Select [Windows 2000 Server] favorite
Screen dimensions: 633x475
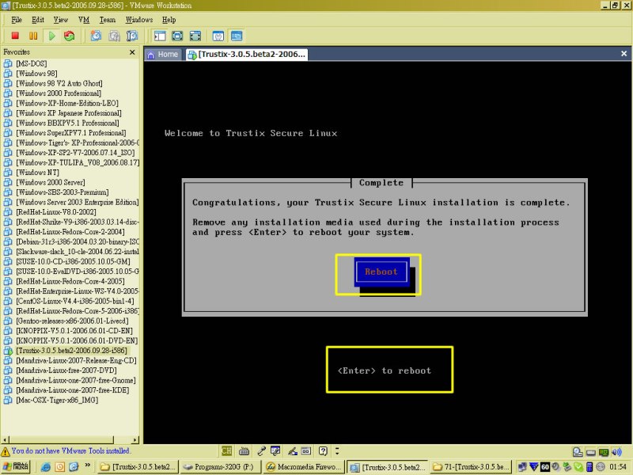(51, 183)
